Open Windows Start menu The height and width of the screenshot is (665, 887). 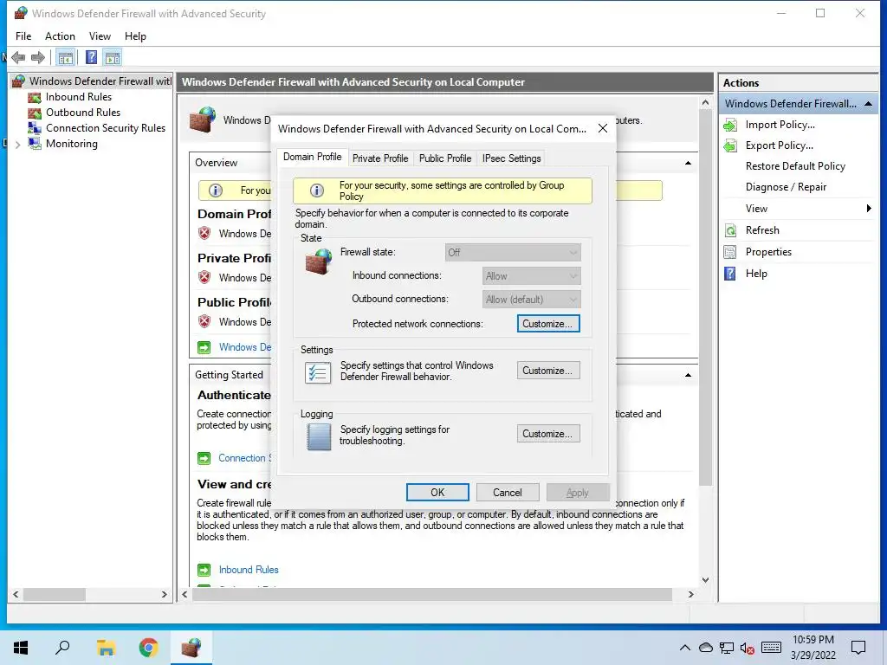21,648
